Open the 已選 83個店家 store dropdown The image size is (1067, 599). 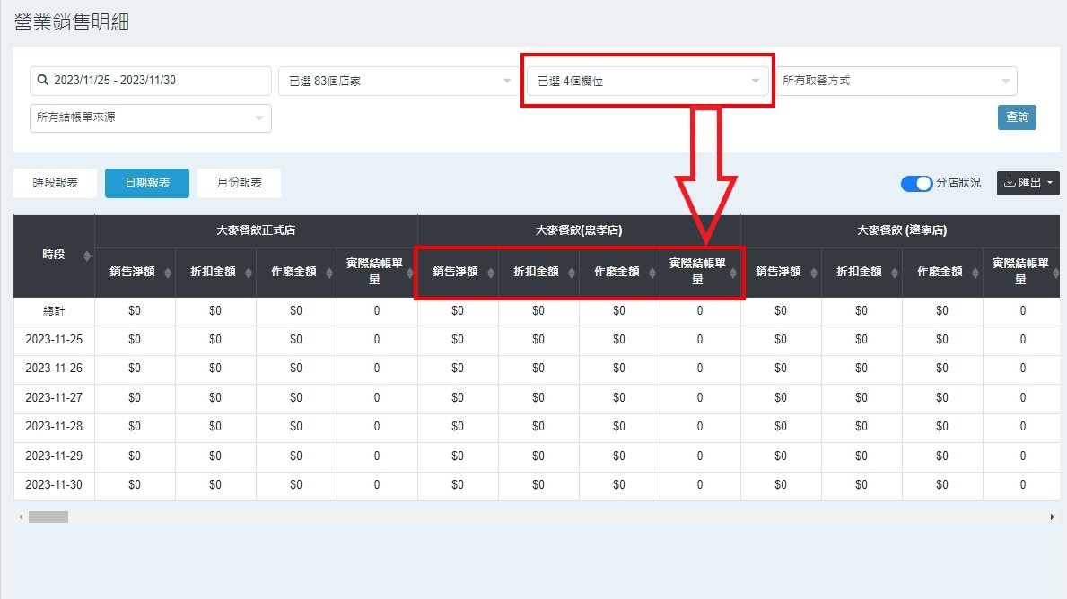pyautogui.click(x=395, y=81)
